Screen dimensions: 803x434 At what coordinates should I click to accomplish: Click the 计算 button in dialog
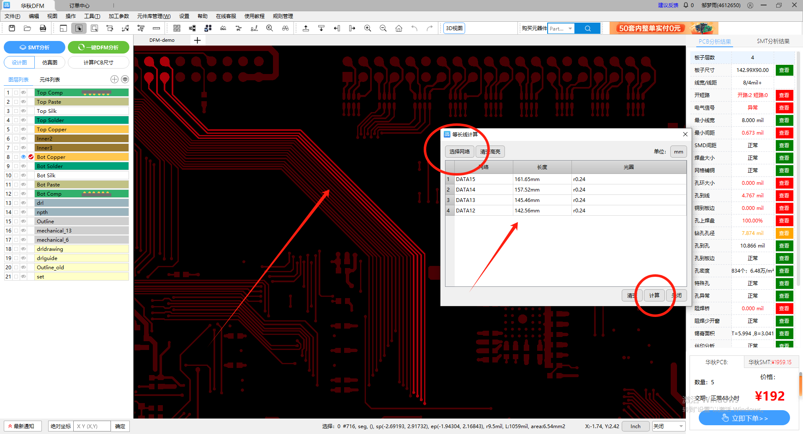tap(654, 295)
